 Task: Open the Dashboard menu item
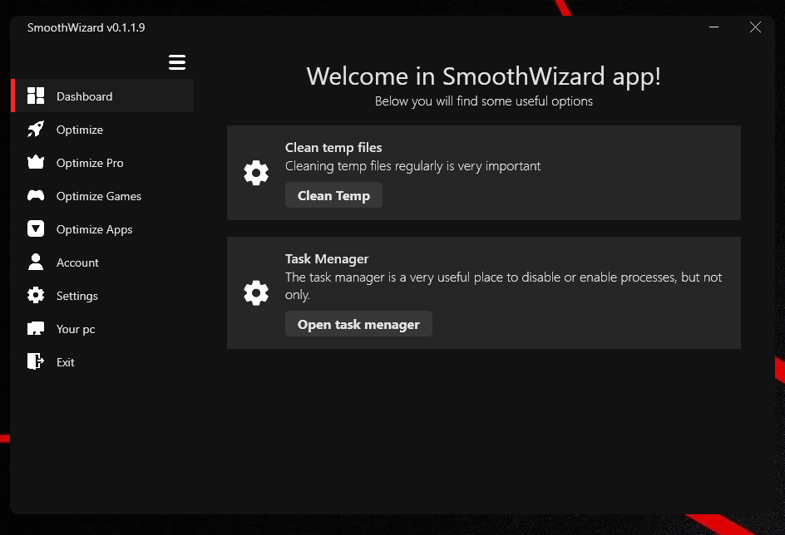(x=102, y=96)
